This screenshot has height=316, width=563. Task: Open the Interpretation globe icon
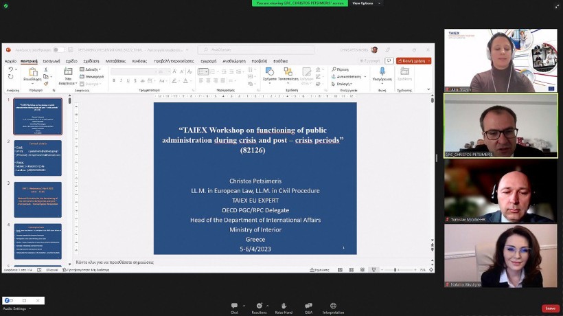coord(333,306)
